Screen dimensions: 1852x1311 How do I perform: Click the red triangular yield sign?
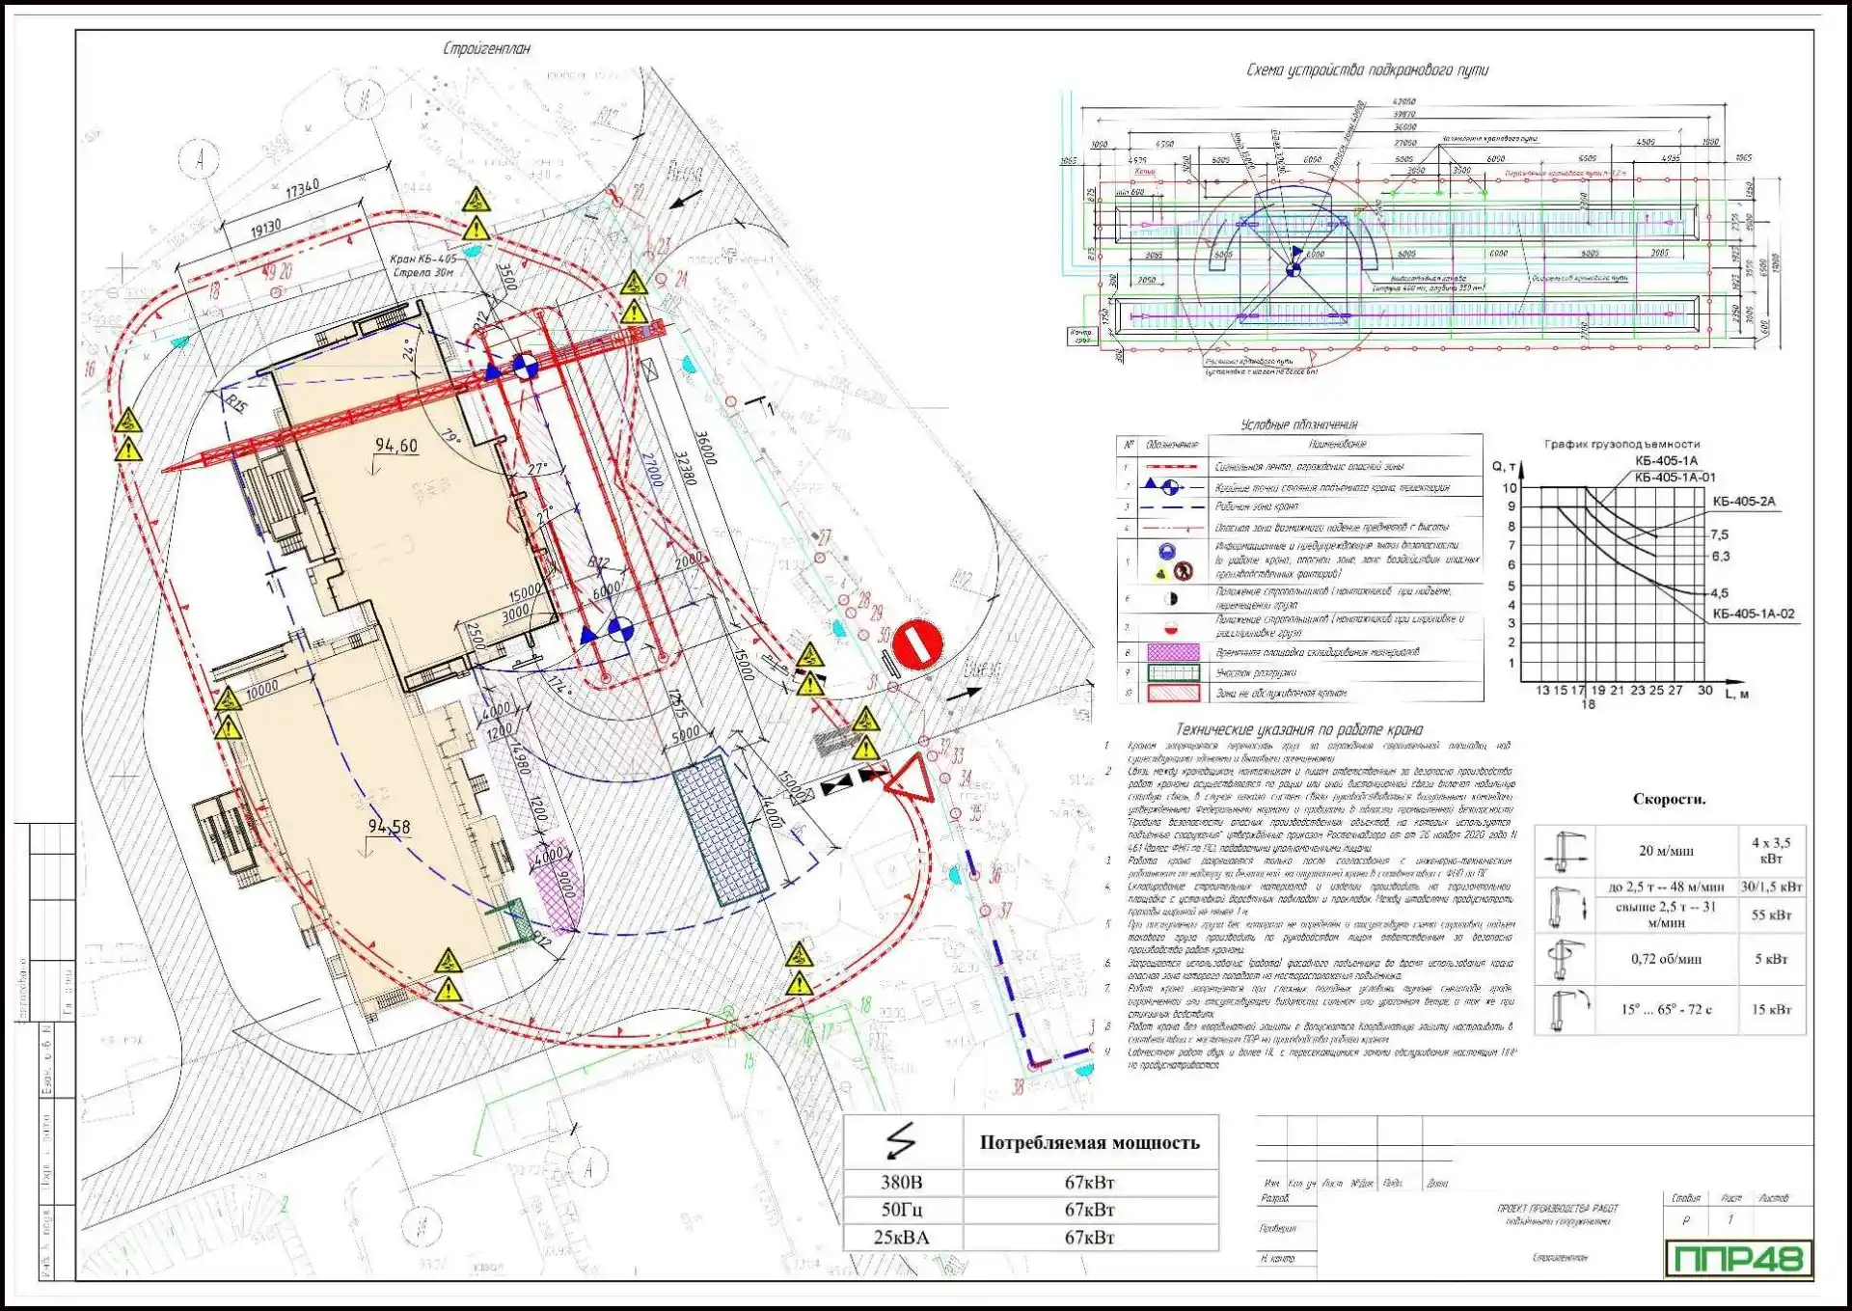click(x=912, y=778)
